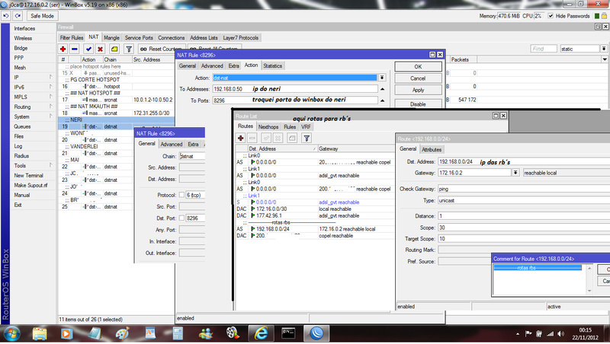610x344 pixels.
Task: Open the WinBox taskbar icon
Action: click(x=316, y=333)
